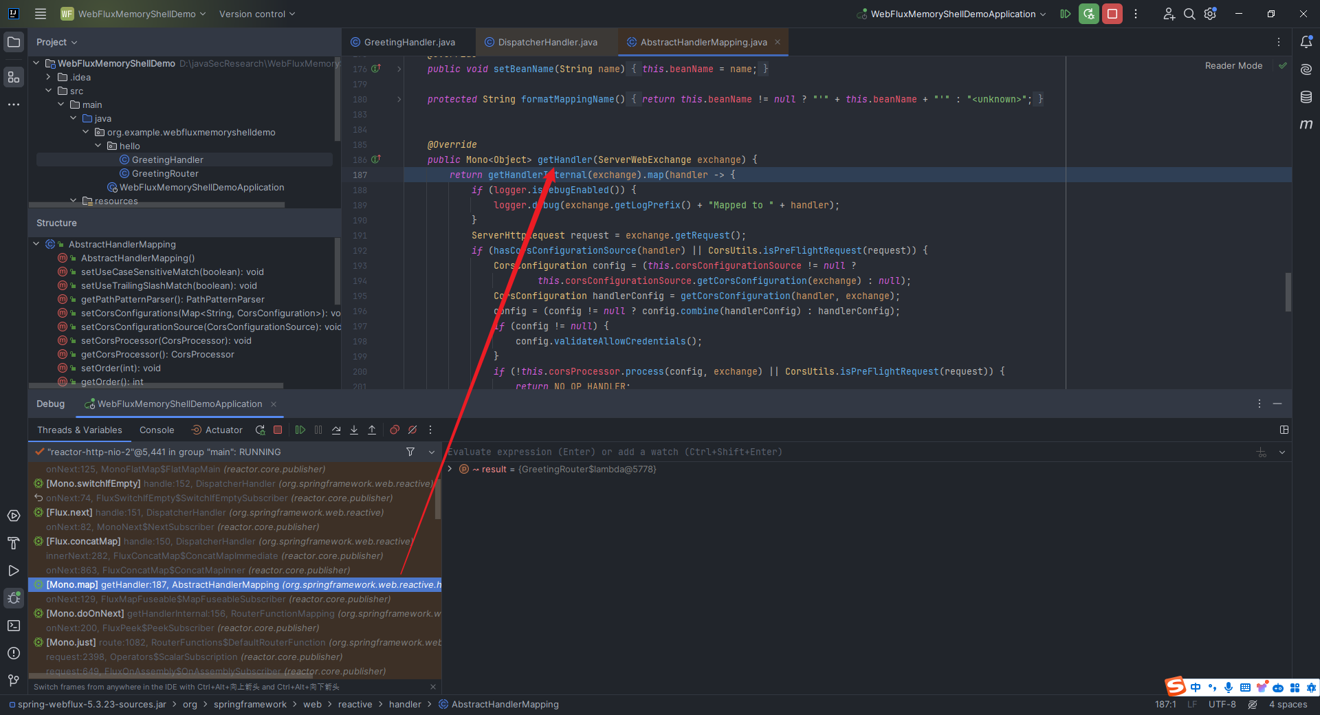
Task: Open Version control dropdown
Action: tap(257, 14)
